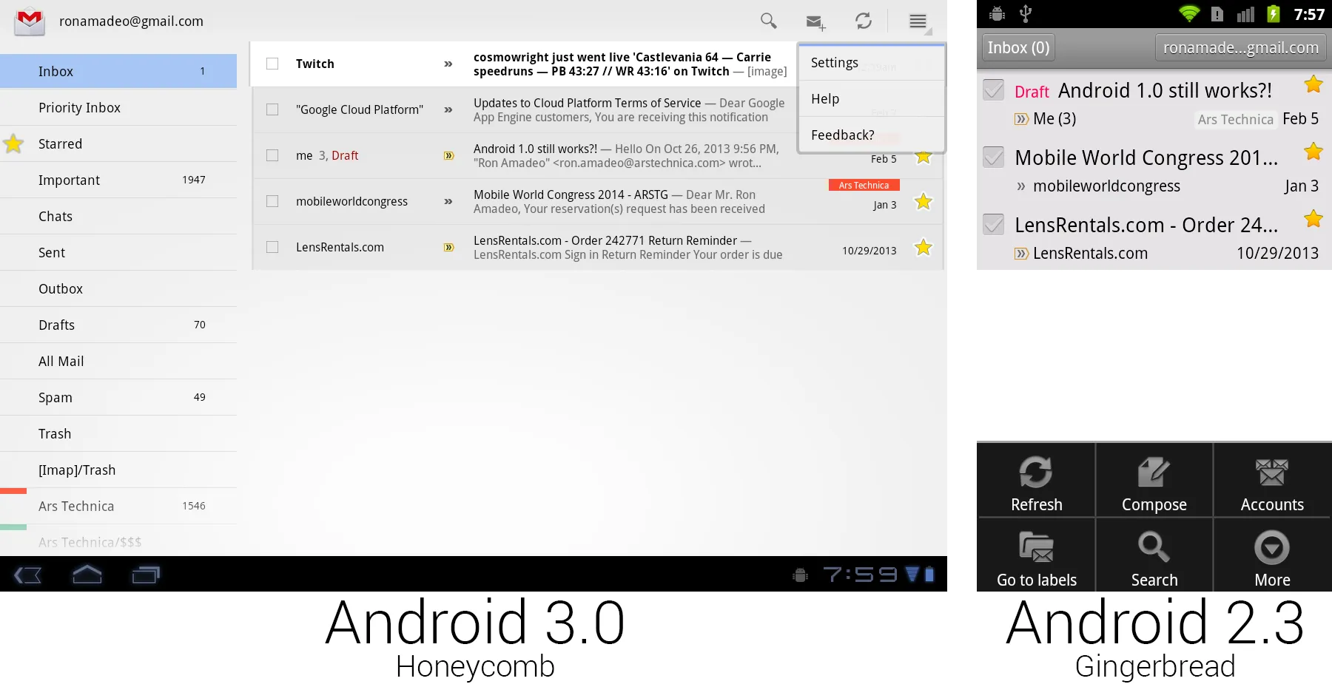The image size is (1332, 684).
Task: Expand the Twitch conversation with its chevron
Action: [x=448, y=64]
